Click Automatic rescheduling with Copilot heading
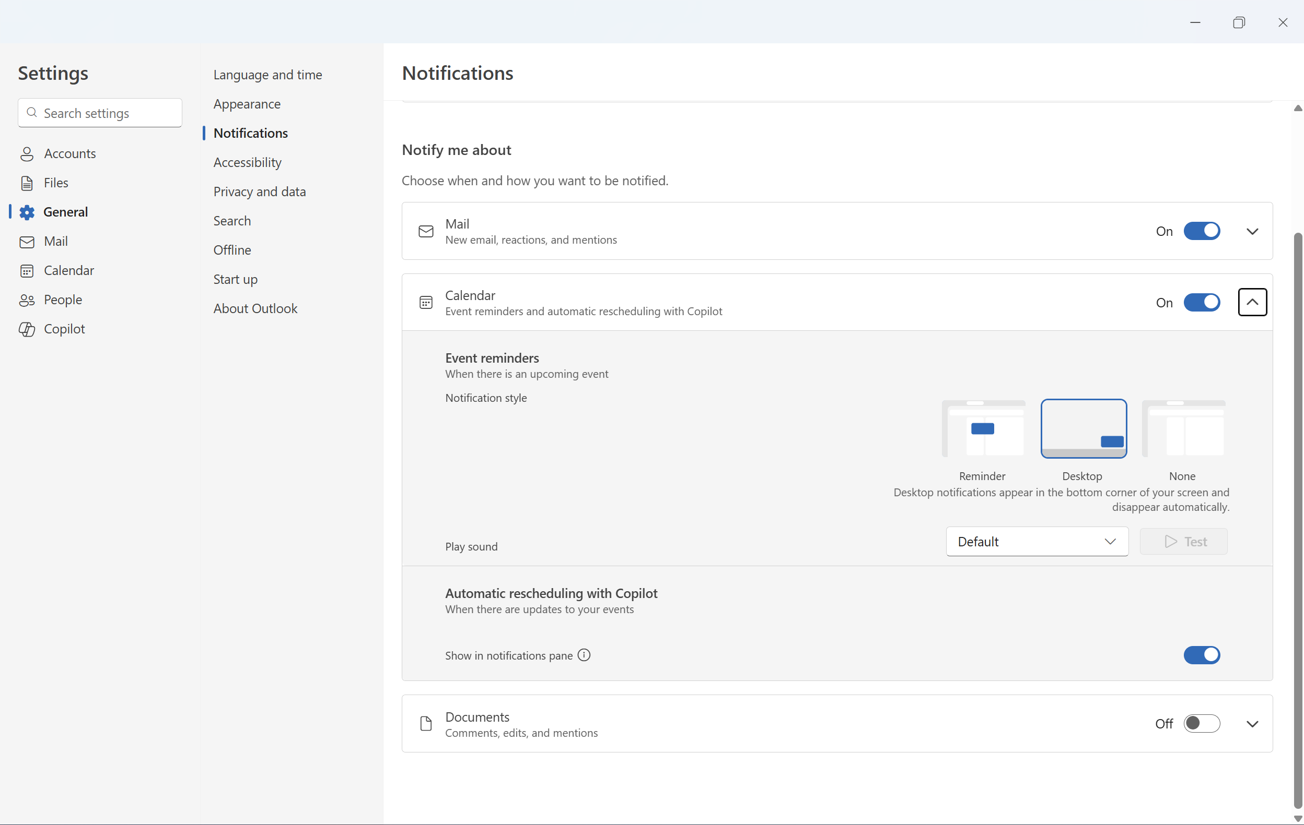The image size is (1304, 825). [x=551, y=593]
